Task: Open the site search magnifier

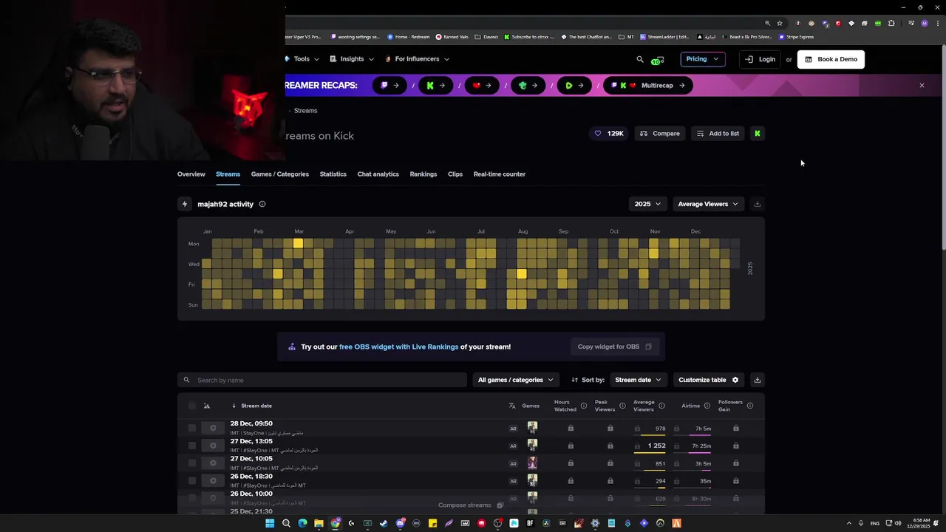Action: click(x=640, y=59)
